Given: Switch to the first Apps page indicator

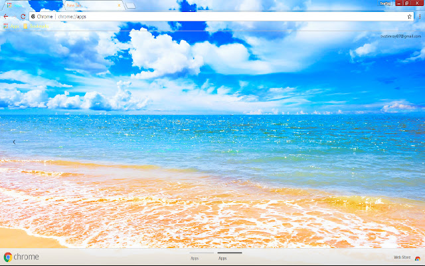Looking at the screenshot, I should click(x=201, y=255).
